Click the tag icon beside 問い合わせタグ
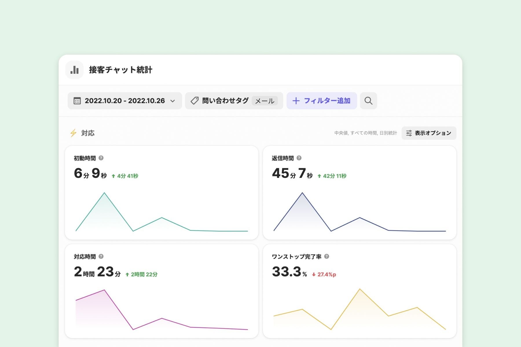This screenshot has width=521, height=347. coord(195,101)
